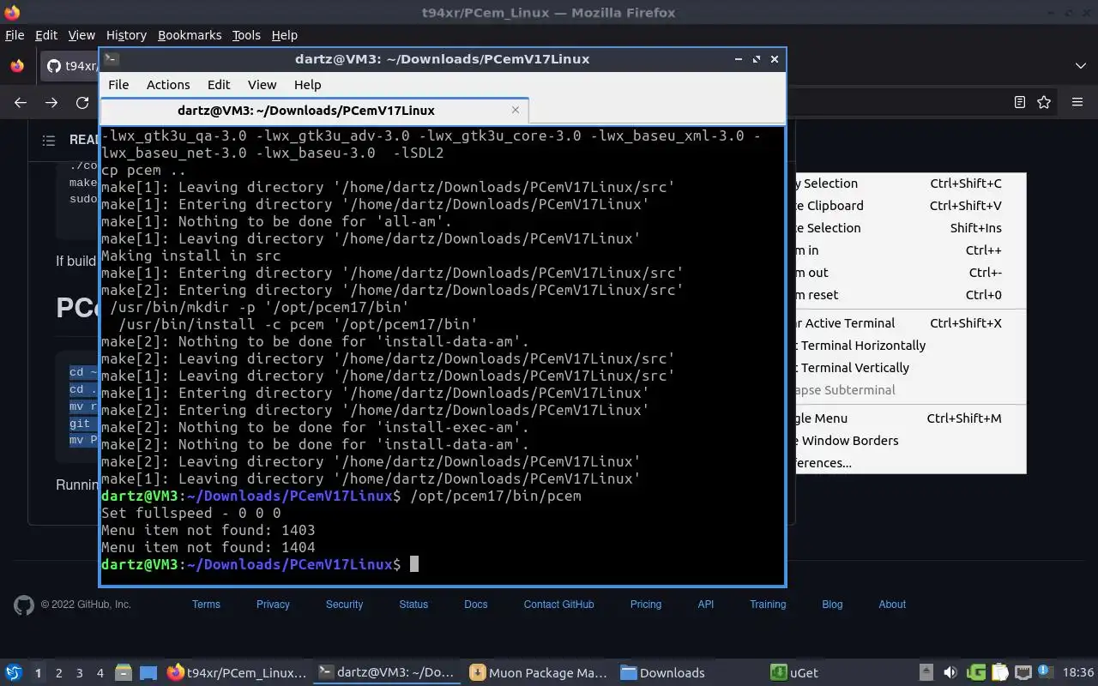This screenshot has height=686, width=1098.
Task: Expand Firefox list all tabs chevron
Action: [1080, 66]
